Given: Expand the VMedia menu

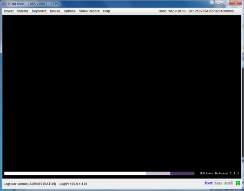Looking at the screenshot, I should tap(23, 11).
